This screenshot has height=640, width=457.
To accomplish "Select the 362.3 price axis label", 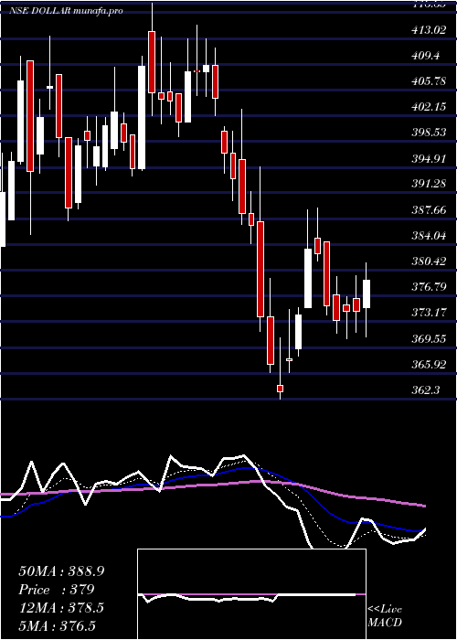I will point(426,389).
